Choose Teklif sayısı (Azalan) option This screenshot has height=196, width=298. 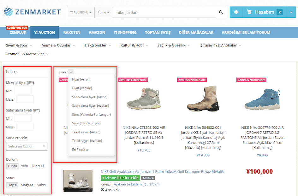click(87, 141)
